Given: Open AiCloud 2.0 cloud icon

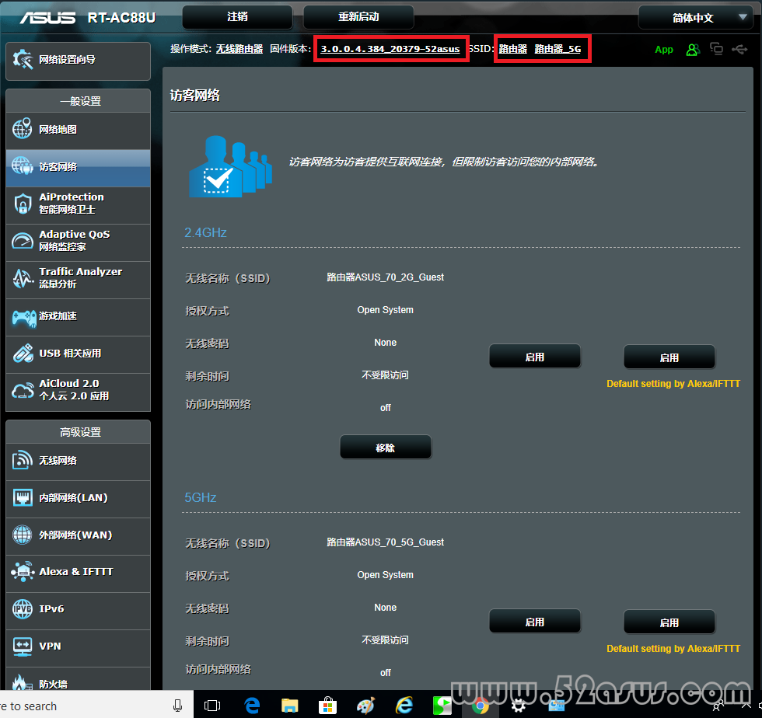Looking at the screenshot, I should (23, 390).
